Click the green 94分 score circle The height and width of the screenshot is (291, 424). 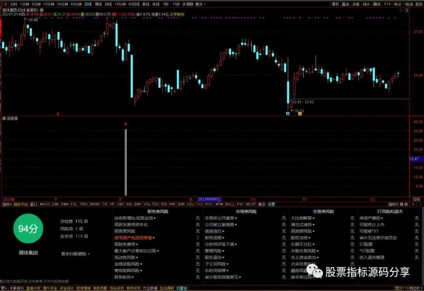28,229
